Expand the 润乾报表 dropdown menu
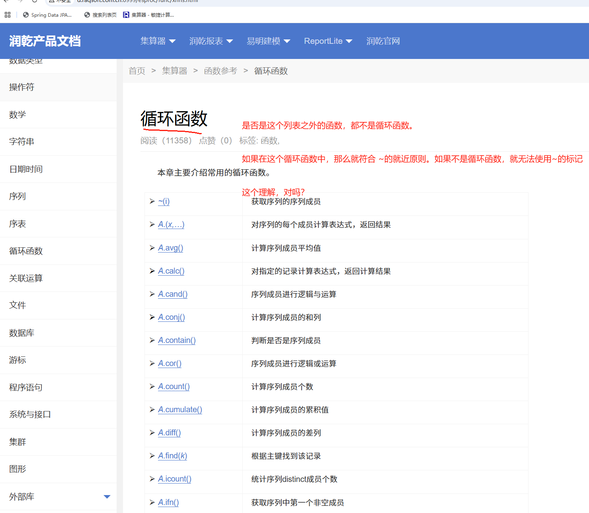Screen dimensions: 589x513 pyautogui.click(x=211, y=41)
